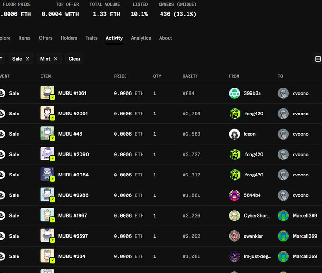Open the MUBU #2597 item link

[73, 236]
